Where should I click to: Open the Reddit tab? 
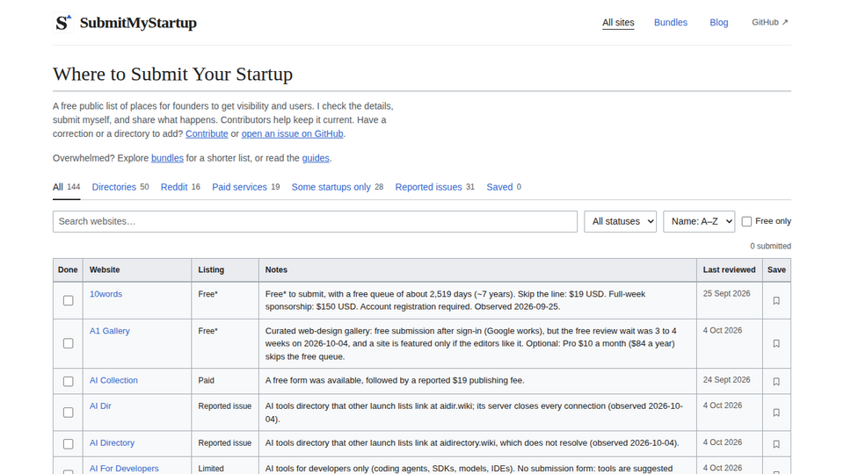(x=180, y=187)
